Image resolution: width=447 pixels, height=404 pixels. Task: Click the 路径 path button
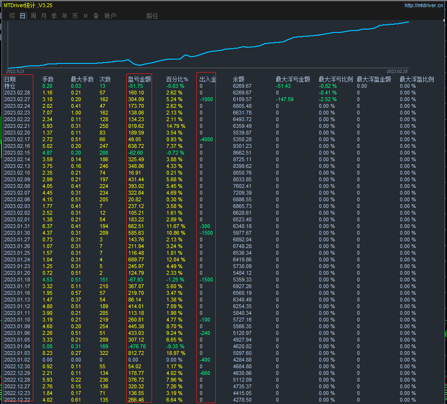pos(152,16)
